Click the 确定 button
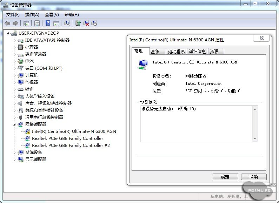Screen dimensions: 279x203 tap(225, 177)
